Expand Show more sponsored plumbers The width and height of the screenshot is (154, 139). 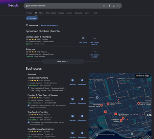click(x=63, y=62)
